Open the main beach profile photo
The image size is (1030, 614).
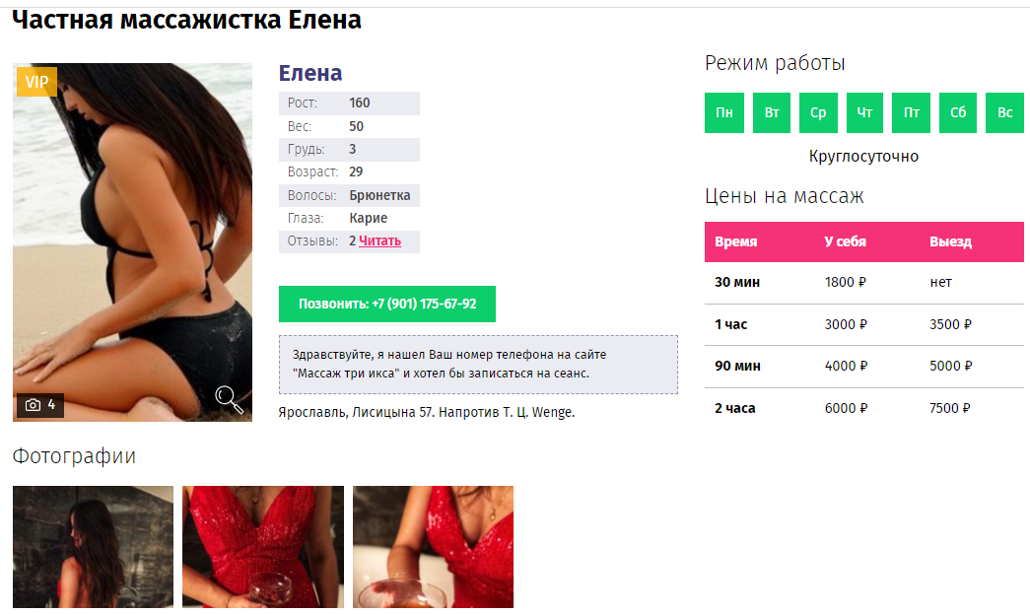[132, 242]
